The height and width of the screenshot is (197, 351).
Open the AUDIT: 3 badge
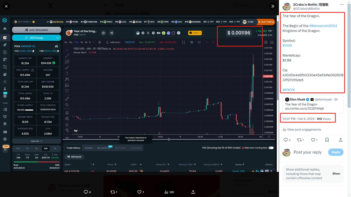pos(195,33)
